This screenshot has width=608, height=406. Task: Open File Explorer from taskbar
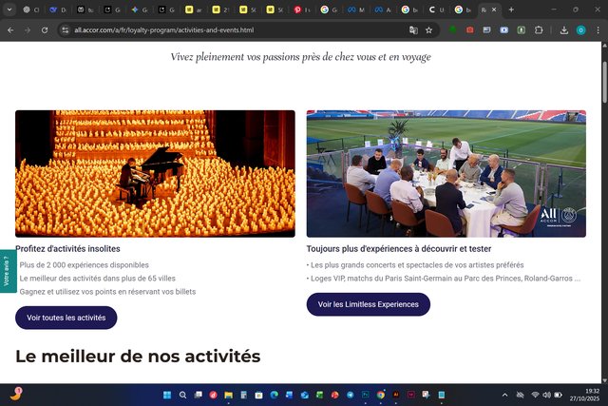tap(228, 395)
